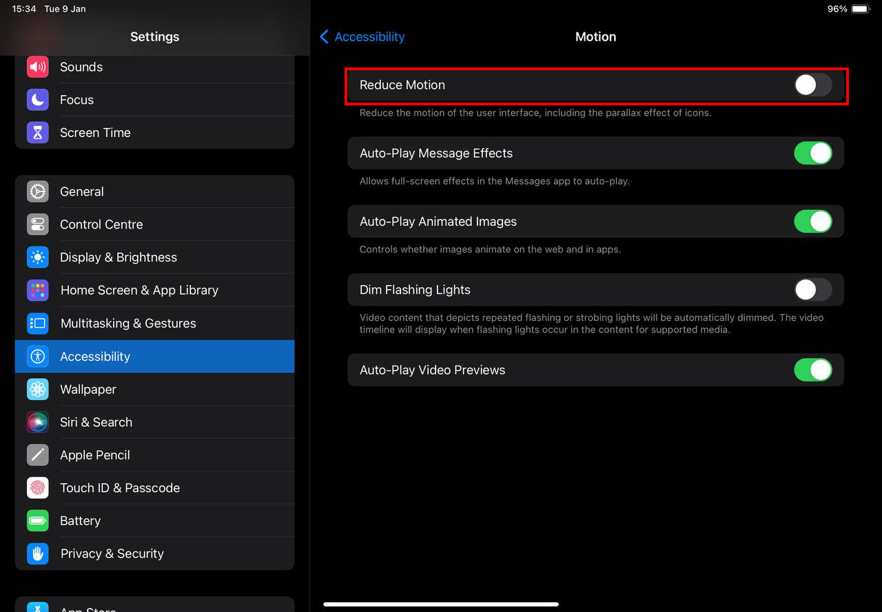This screenshot has height=612, width=882.
Task: Open Touch ID & Passcode via fingerprint icon
Action: coord(37,487)
